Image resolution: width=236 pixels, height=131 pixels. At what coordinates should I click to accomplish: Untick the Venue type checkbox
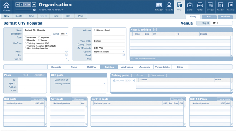[39, 40]
